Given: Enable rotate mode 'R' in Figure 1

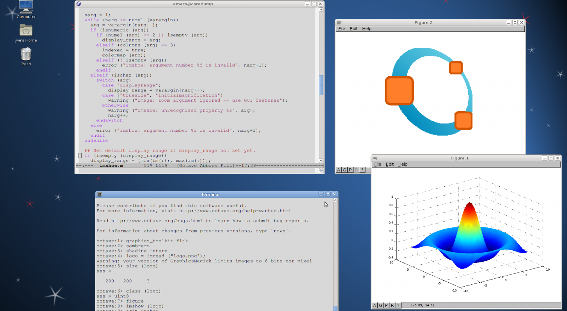Looking at the screenshot, I should pyautogui.click(x=392, y=305).
